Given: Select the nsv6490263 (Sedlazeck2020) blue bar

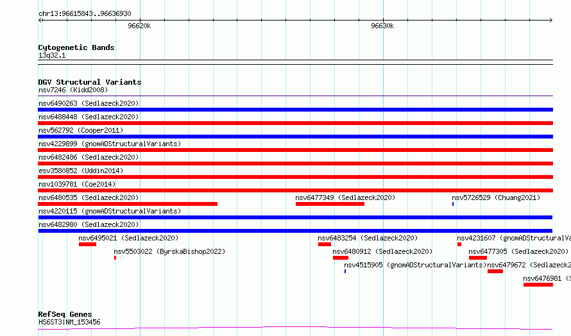Looking at the screenshot, I should pyautogui.click(x=295, y=110).
